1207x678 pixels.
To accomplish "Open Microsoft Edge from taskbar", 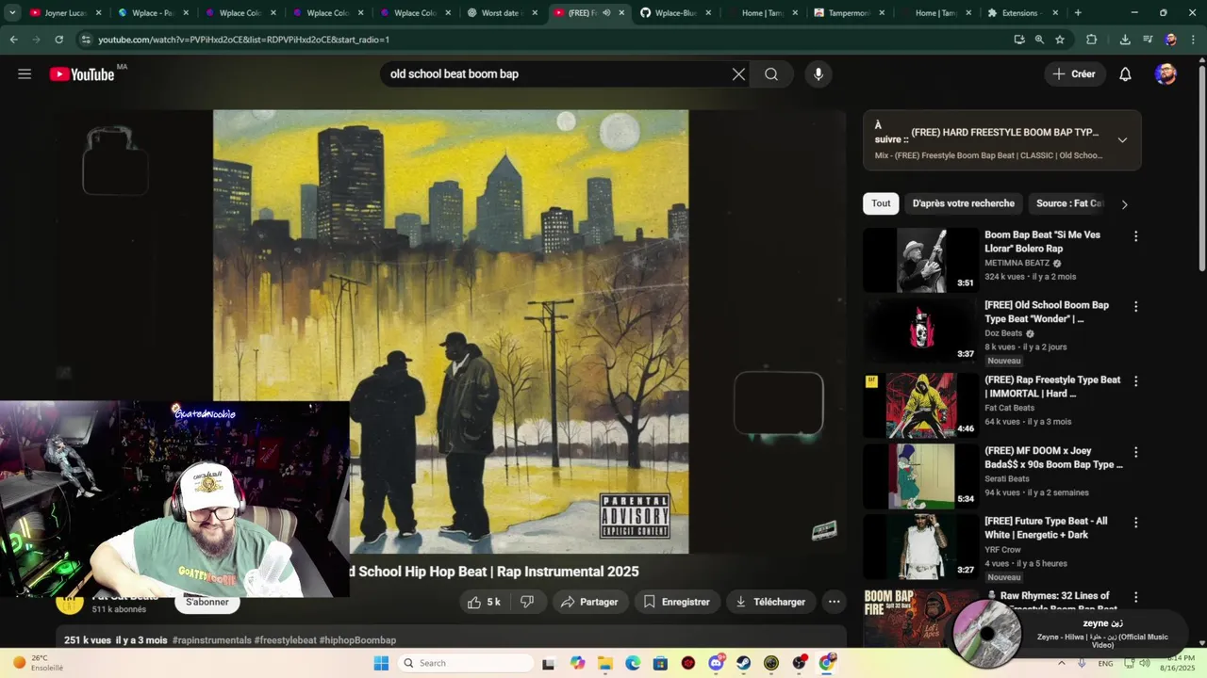I will (633, 663).
